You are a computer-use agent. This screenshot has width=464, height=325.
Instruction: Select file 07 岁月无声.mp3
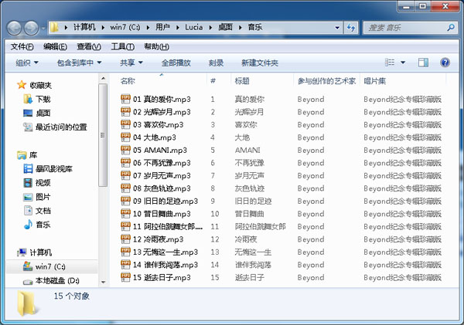[155, 175]
